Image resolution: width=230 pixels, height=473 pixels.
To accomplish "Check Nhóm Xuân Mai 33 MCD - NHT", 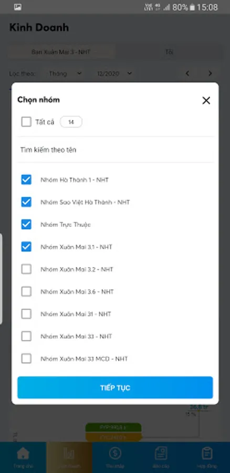I will pyautogui.click(x=26, y=358).
